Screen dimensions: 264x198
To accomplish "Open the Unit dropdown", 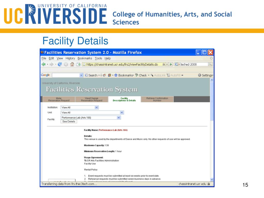I will (x=122, y=112).
